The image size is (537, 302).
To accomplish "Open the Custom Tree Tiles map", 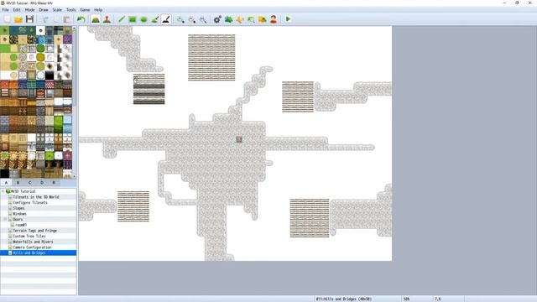I will 29,236.
